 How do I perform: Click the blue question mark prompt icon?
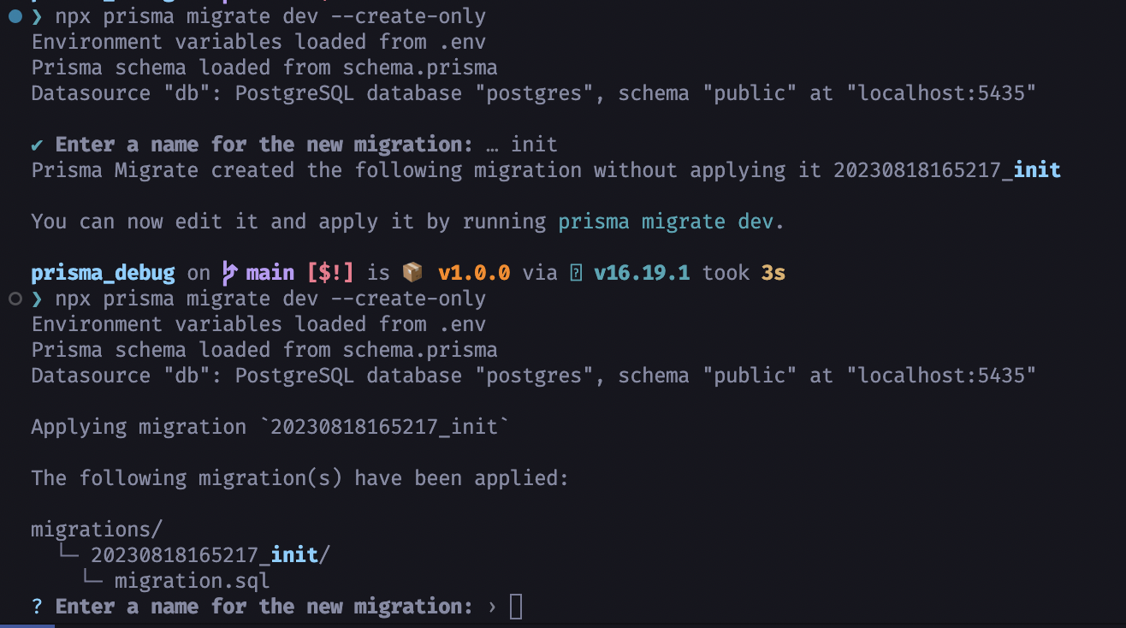[x=36, y=606]
